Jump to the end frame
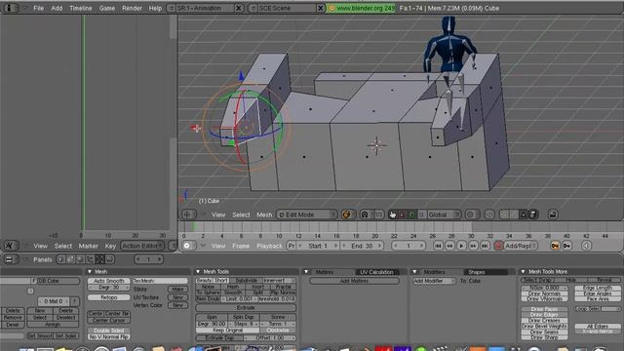Screen dimensions: 624x351 tap(485, 246)
